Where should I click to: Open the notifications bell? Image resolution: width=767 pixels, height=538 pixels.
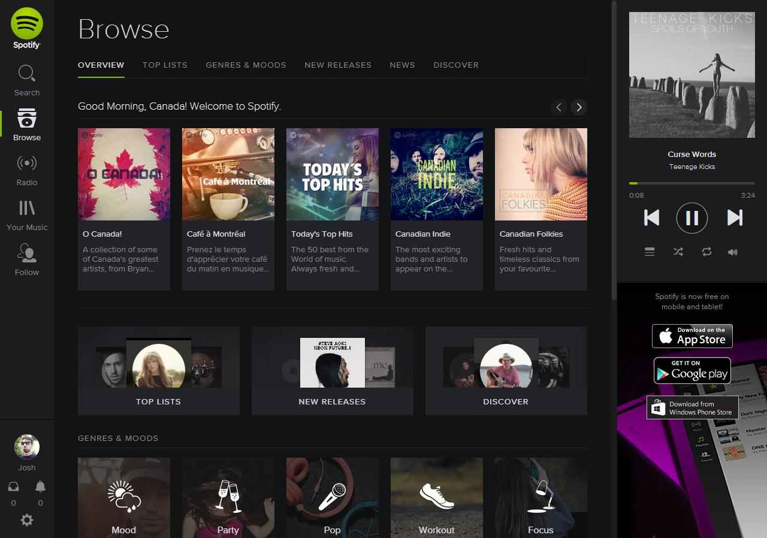(40, 486)
